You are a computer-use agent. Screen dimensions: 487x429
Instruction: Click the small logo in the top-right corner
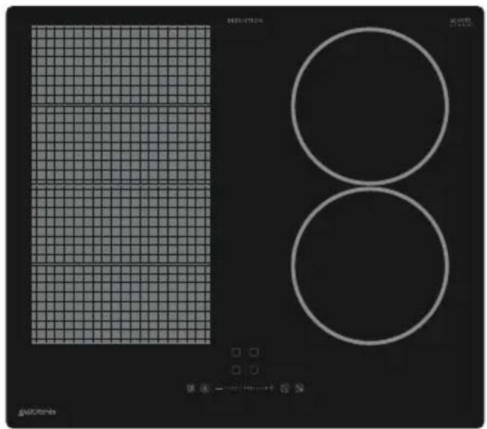click(461, 22)
